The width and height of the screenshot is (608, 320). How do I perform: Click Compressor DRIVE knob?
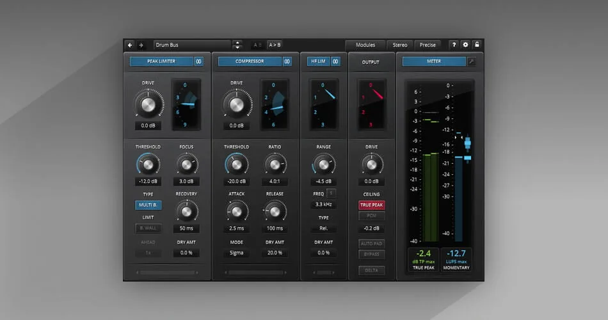237,105
